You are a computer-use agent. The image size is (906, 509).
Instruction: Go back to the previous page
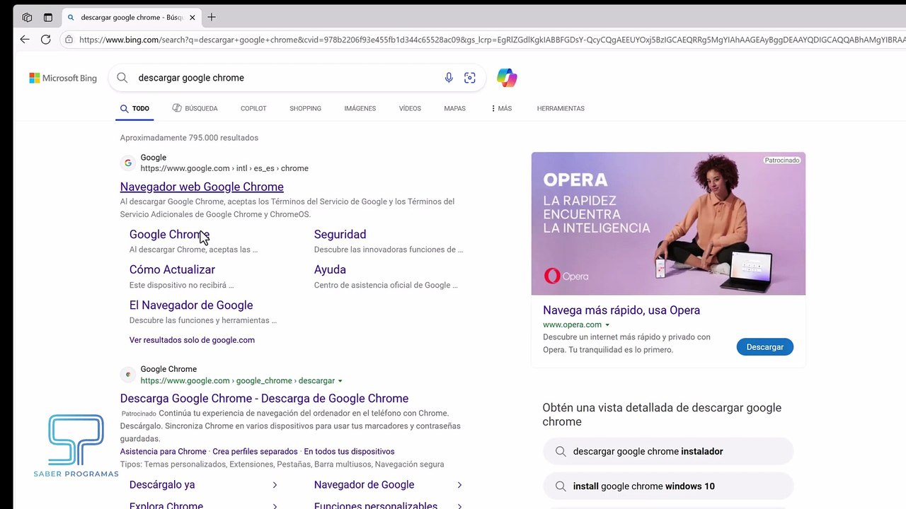coord(25,40)
